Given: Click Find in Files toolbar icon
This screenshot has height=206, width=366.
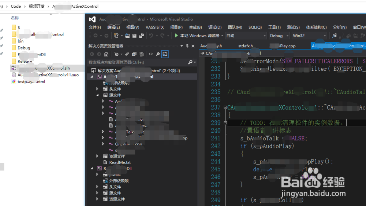Looking at the screenshot, I should [334, 36].
